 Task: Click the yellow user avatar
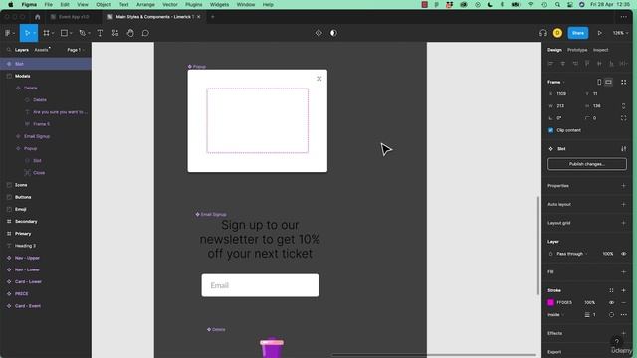click(557, 33)
